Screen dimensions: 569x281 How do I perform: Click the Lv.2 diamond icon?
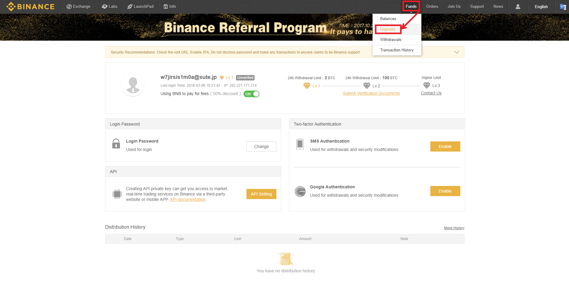(367, 86)
